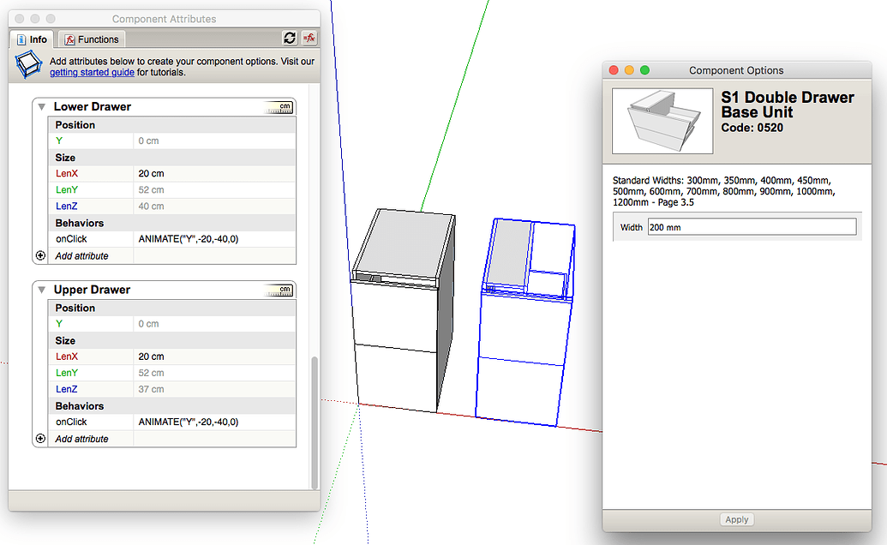Image resolution: width=887 pixels, height=545 pixels.
Task: Click the refresh component attributes icon
Action: point(290,38)
